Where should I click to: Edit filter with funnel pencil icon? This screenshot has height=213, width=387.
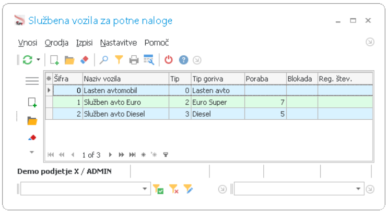(188, 189)
